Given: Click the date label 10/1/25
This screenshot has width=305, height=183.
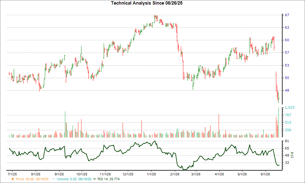Looking at the screenshot, I should coord(82,174).
